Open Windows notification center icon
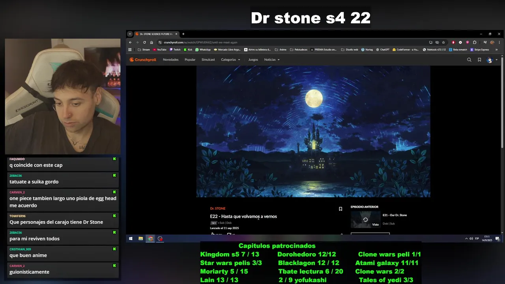 pyautogui.click(x=498, y=239)
